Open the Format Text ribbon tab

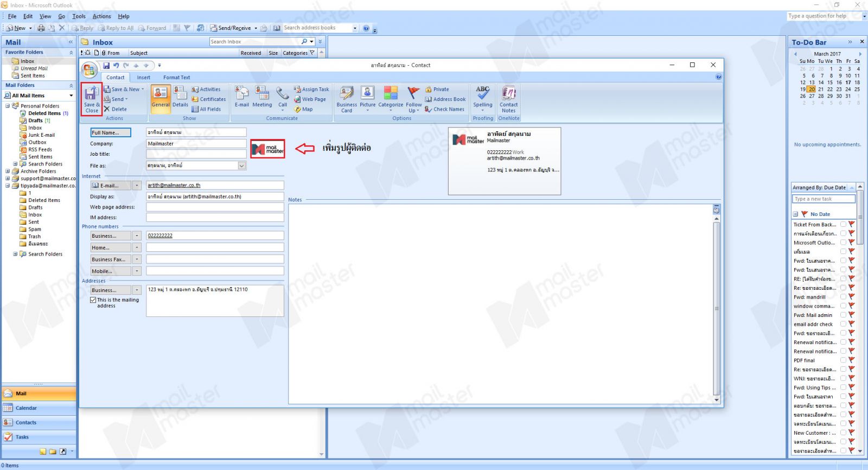176,78
